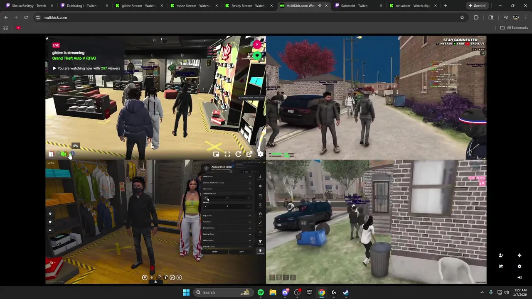Screen dimensions: 532x299
Task: Click 'glidee is streaming' title text
Action: pyautogui.click(x=68, y=53)
